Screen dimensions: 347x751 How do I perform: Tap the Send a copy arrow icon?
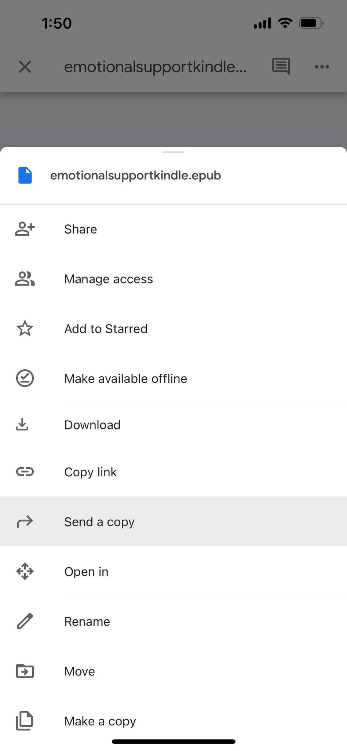pyautogui.click(x=25, y=521)
